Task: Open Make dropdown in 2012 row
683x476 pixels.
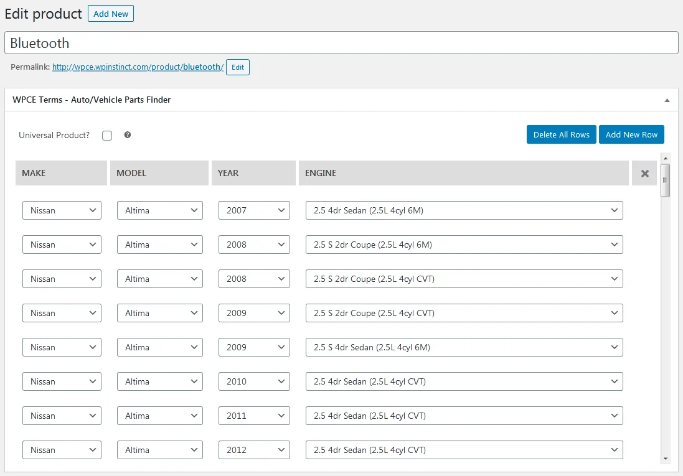Action: [x=62, y=450]
